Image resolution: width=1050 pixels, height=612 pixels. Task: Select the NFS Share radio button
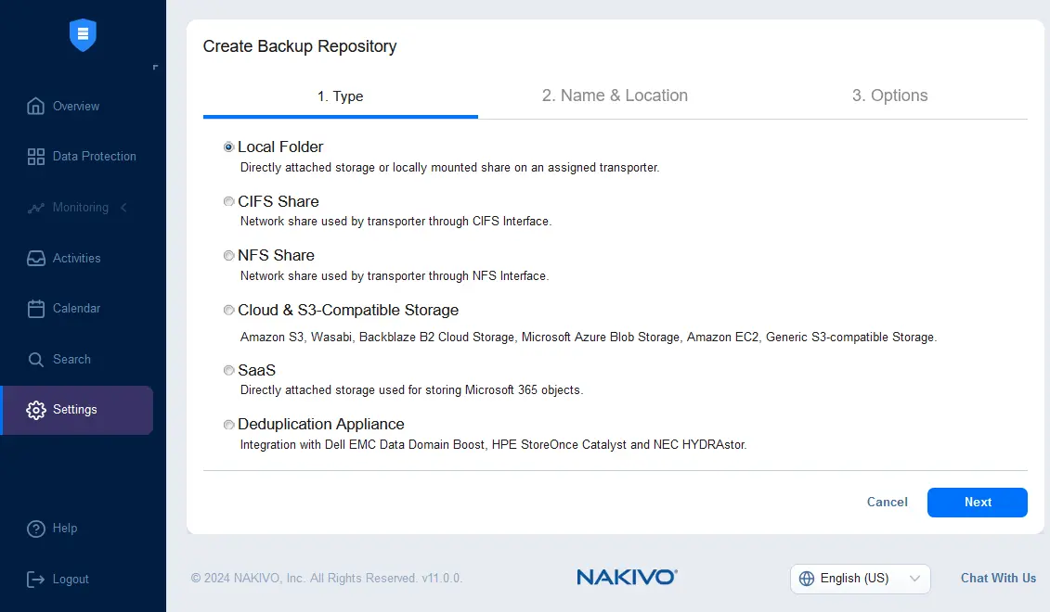[x=229, y=256]
